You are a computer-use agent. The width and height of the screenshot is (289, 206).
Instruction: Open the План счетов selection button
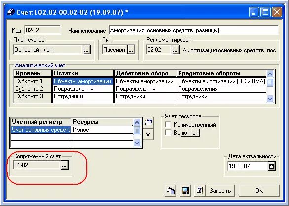[87, 50]
